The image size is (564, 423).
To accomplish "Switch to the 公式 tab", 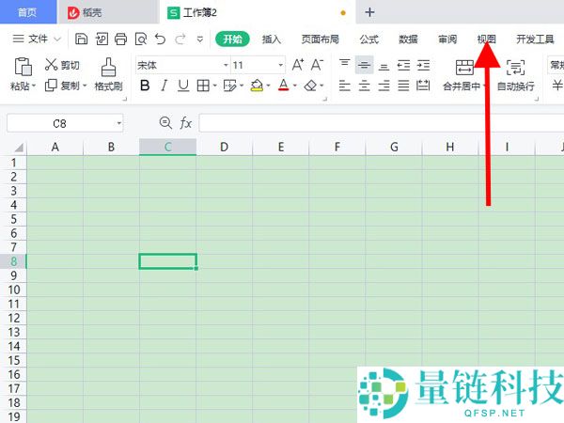I will (369, 39).
